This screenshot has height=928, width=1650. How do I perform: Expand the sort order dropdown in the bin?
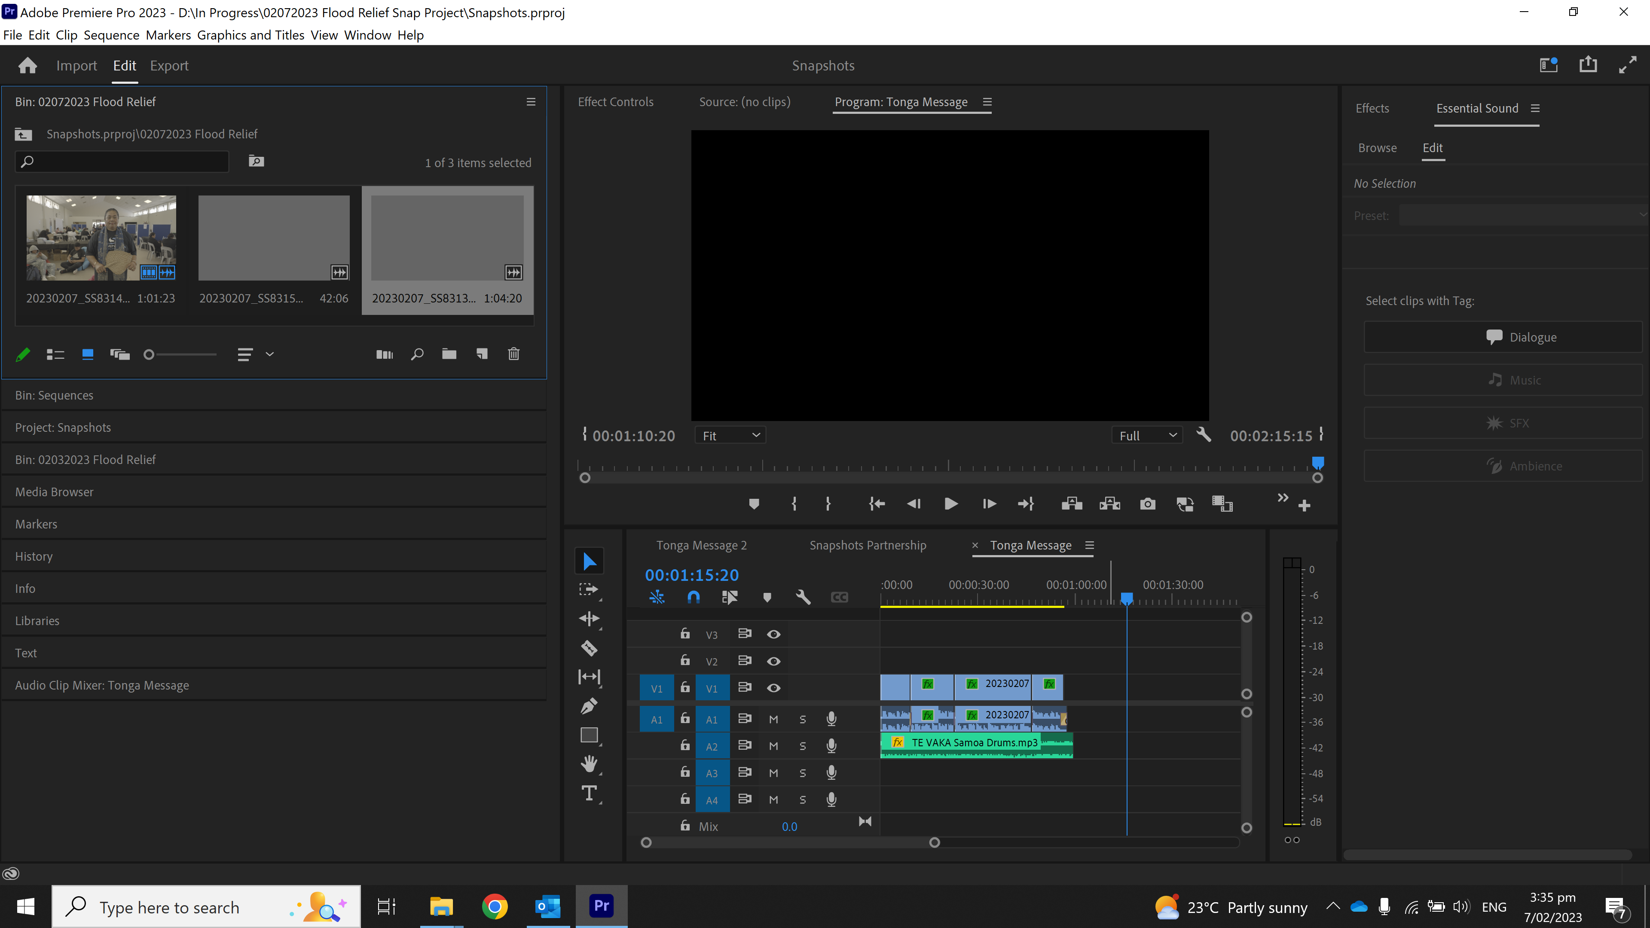coord(270,354)
